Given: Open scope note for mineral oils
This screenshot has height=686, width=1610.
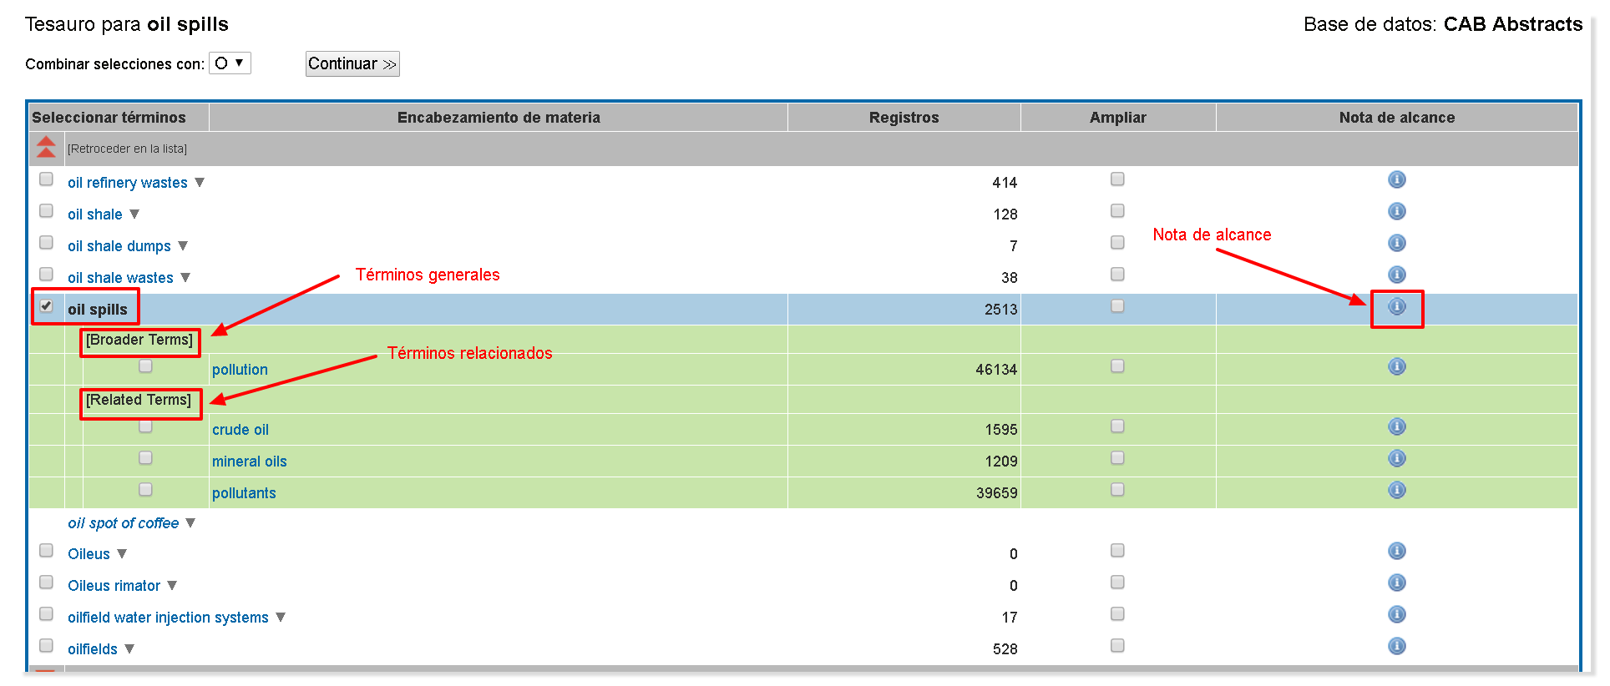Looking at the screenshot, I should 1396,458.
